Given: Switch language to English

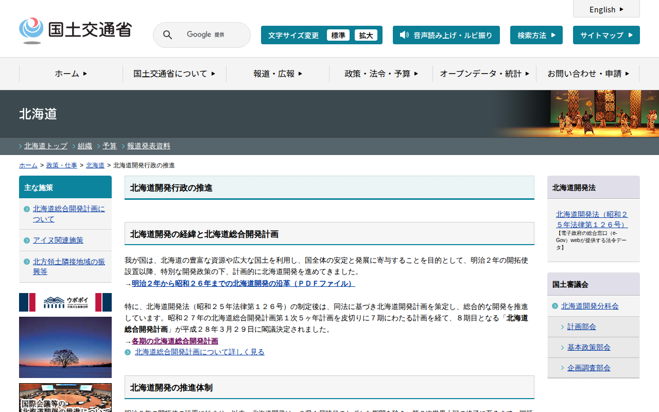Looking at the screenshot, I should tap(606, 9).
